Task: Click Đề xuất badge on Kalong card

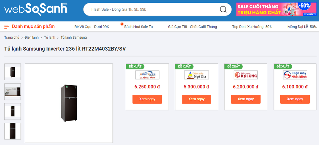Action: tap(233, 66)
